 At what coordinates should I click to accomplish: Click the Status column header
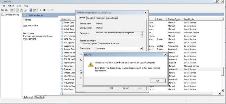161,19
